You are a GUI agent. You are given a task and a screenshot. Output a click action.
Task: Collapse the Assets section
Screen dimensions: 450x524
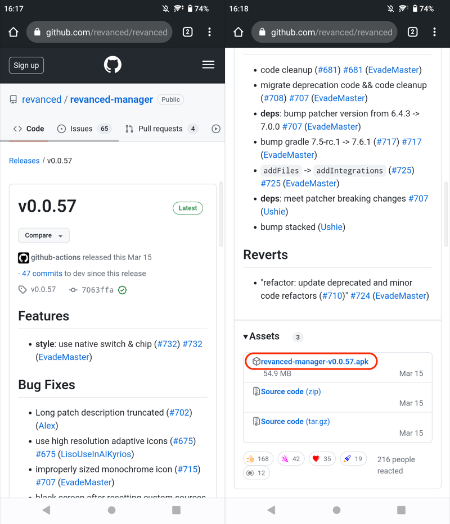click(262, 336)
